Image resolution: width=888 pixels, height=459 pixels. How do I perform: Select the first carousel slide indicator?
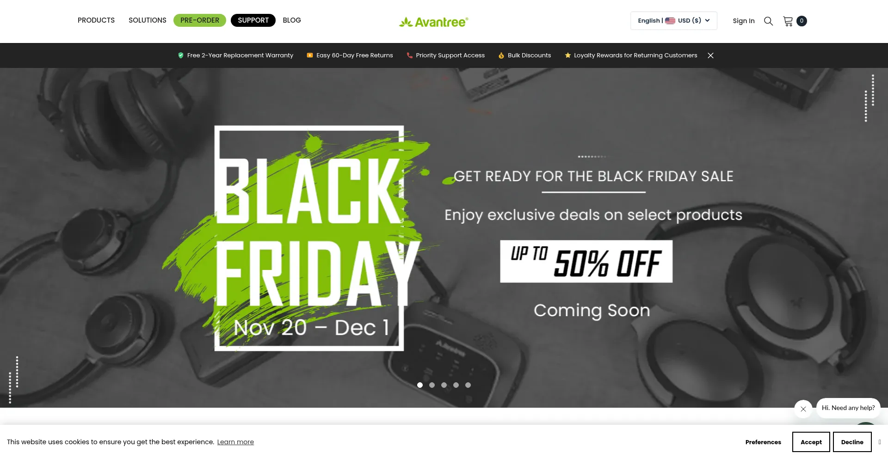click(420, 385)
